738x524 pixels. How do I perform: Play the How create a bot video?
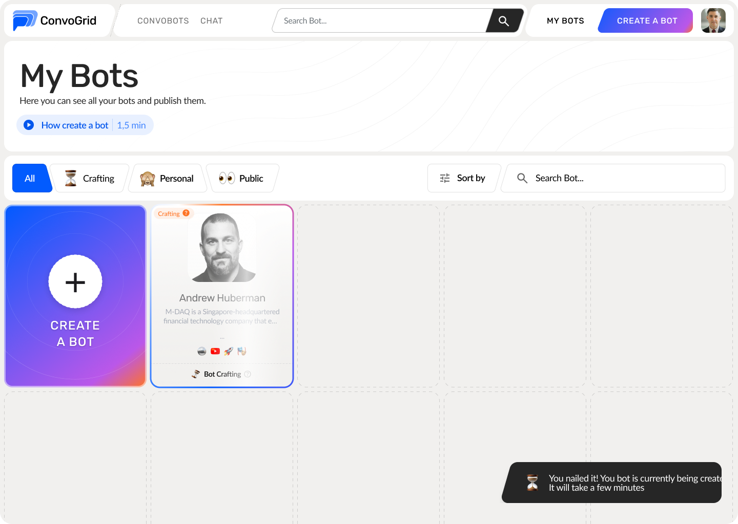[29, 125]
